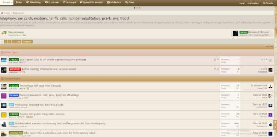Open the Forums home breadcrumb icon
277x137 pixels.
tap(2, 13)
